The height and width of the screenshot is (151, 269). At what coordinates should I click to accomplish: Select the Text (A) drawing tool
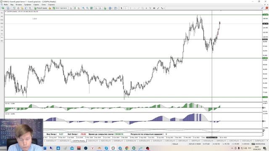146,8
